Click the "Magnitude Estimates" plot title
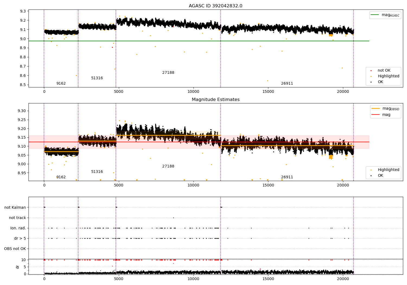The image size is (407, 285). 215,100
